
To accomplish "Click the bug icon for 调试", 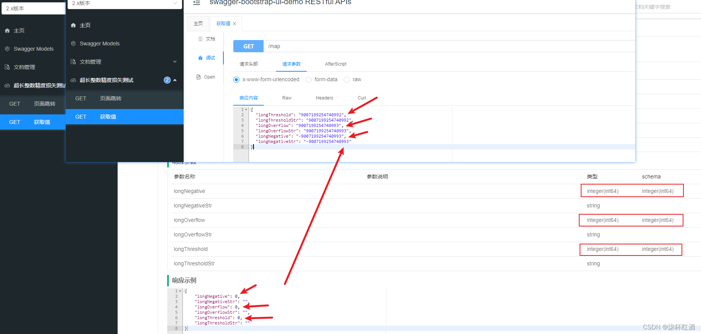I will pos(200,58).
